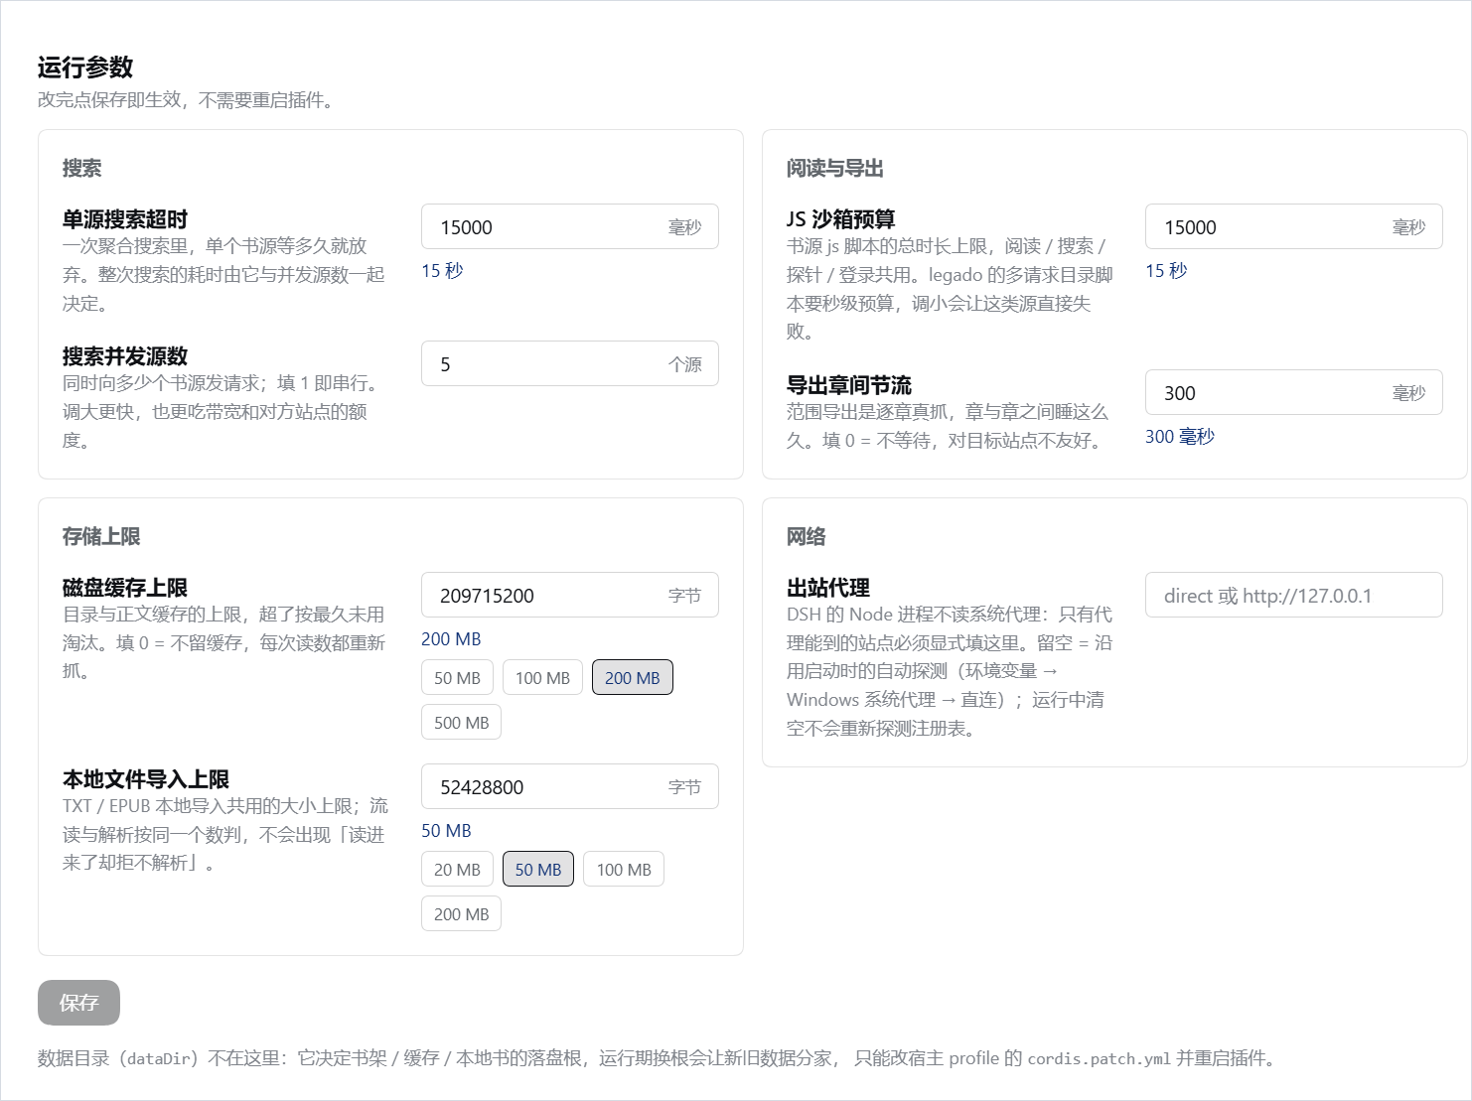Click the 磁盘缓存上限 bytes input field
The height and width of the screenshot is (1101, 1472).
click(x=569, y=596)
